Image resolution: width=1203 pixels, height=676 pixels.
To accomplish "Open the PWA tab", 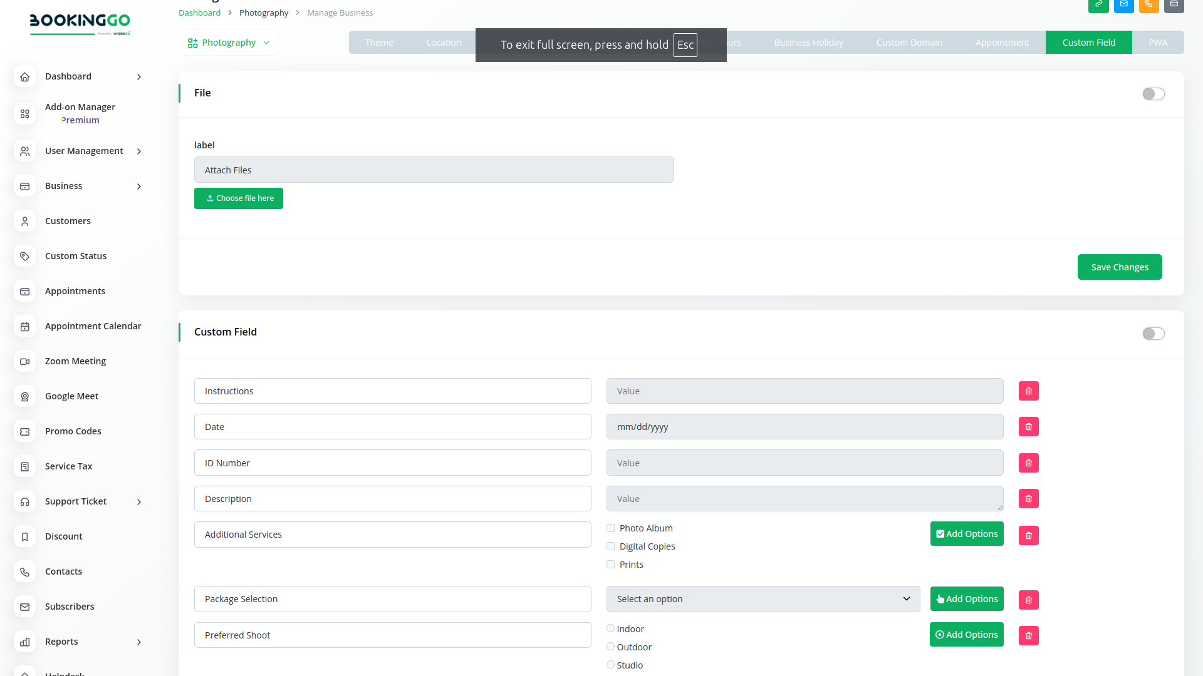I will (1157, 43).
